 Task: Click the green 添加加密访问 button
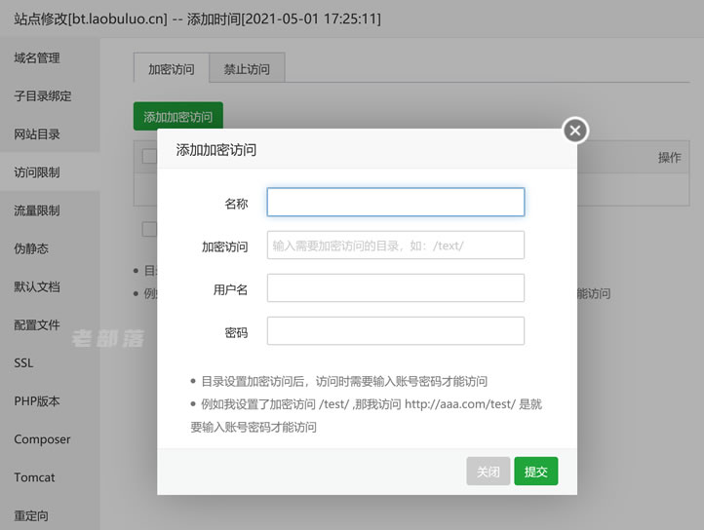(x=178, y=116)
